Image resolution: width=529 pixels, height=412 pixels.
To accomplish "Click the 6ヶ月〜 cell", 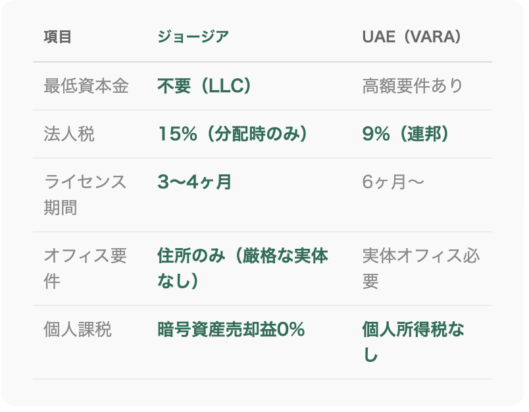I will tap(393, 182).
